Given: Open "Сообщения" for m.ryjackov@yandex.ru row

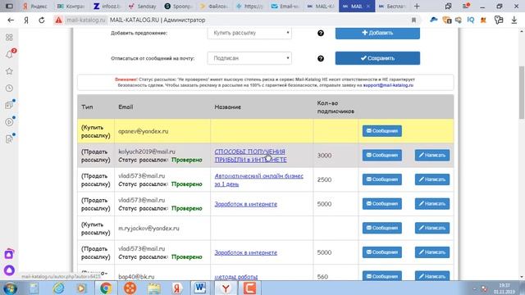Looking at the screenshot, I should pyautogui.click(x=382, y=228).
